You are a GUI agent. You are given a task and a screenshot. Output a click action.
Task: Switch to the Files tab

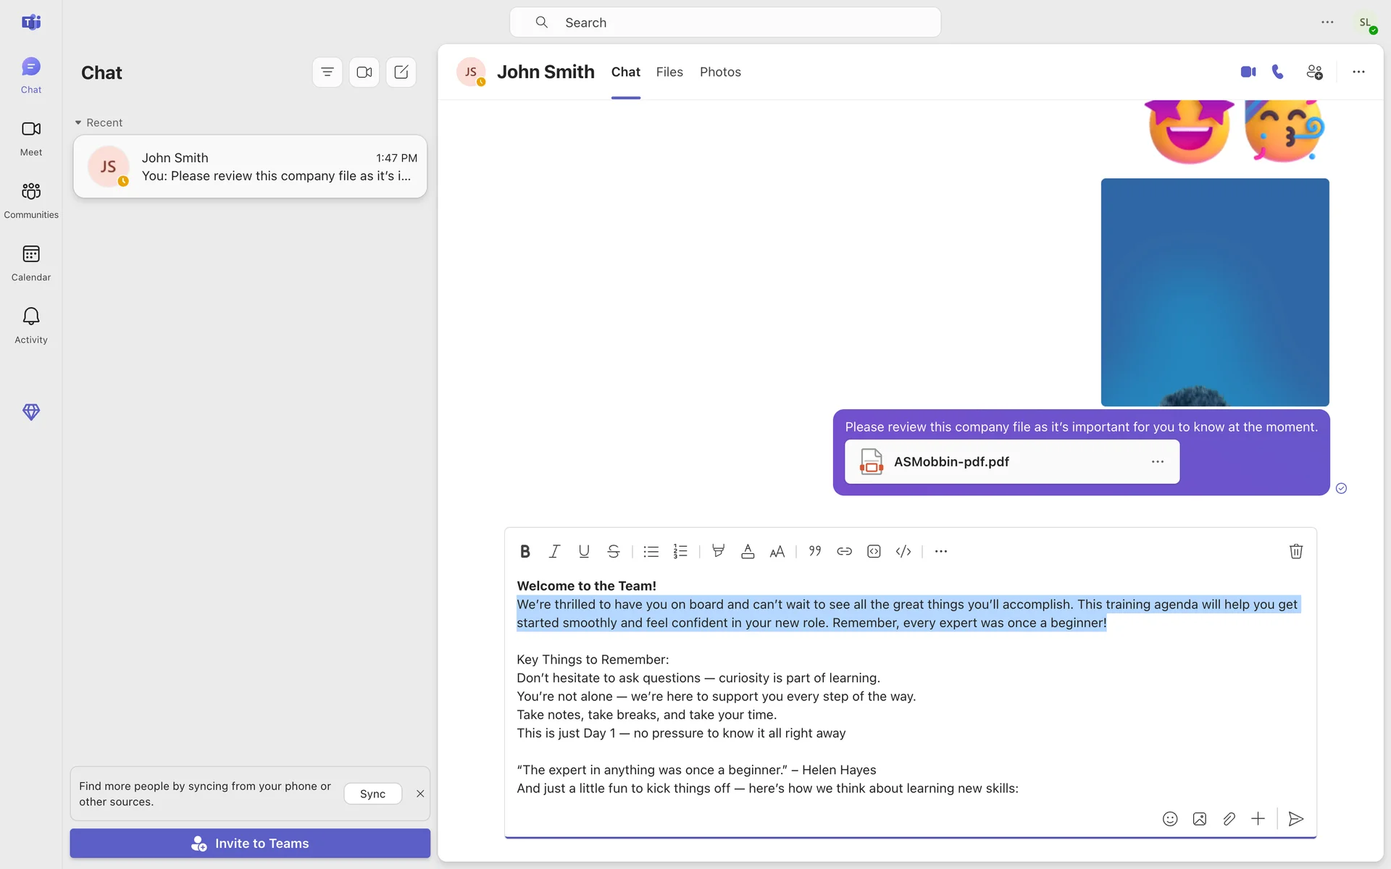[669, 72]
